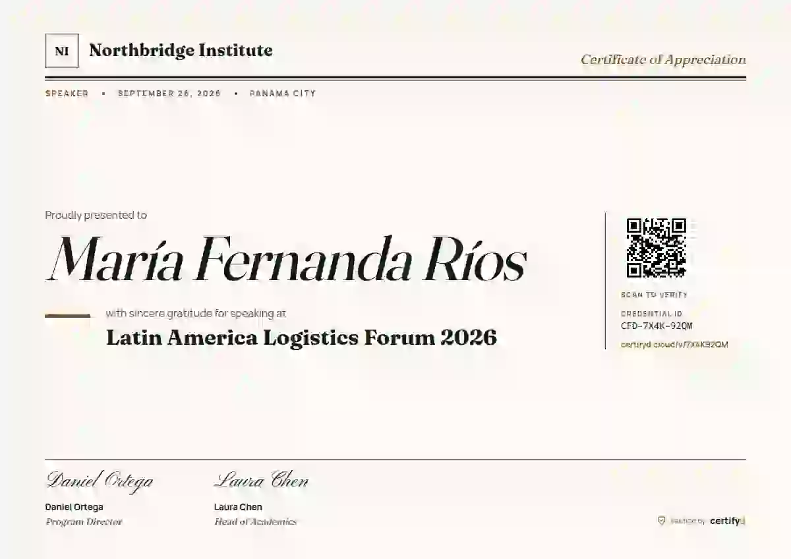Click the 'Proudly presented to' line
The width and height of the screenshot is (791, 559).
(x=96, y=215)
